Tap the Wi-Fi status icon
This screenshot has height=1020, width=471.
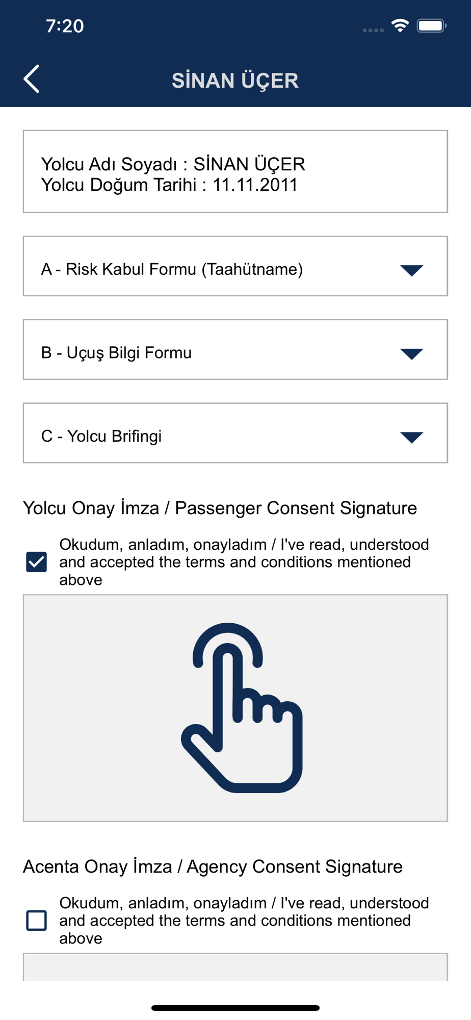coord(400,25)
